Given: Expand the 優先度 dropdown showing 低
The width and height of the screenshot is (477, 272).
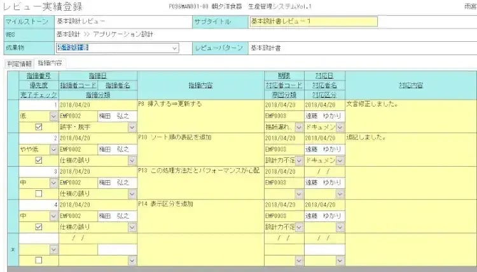Looking at the screenshot, I should 53,116.
